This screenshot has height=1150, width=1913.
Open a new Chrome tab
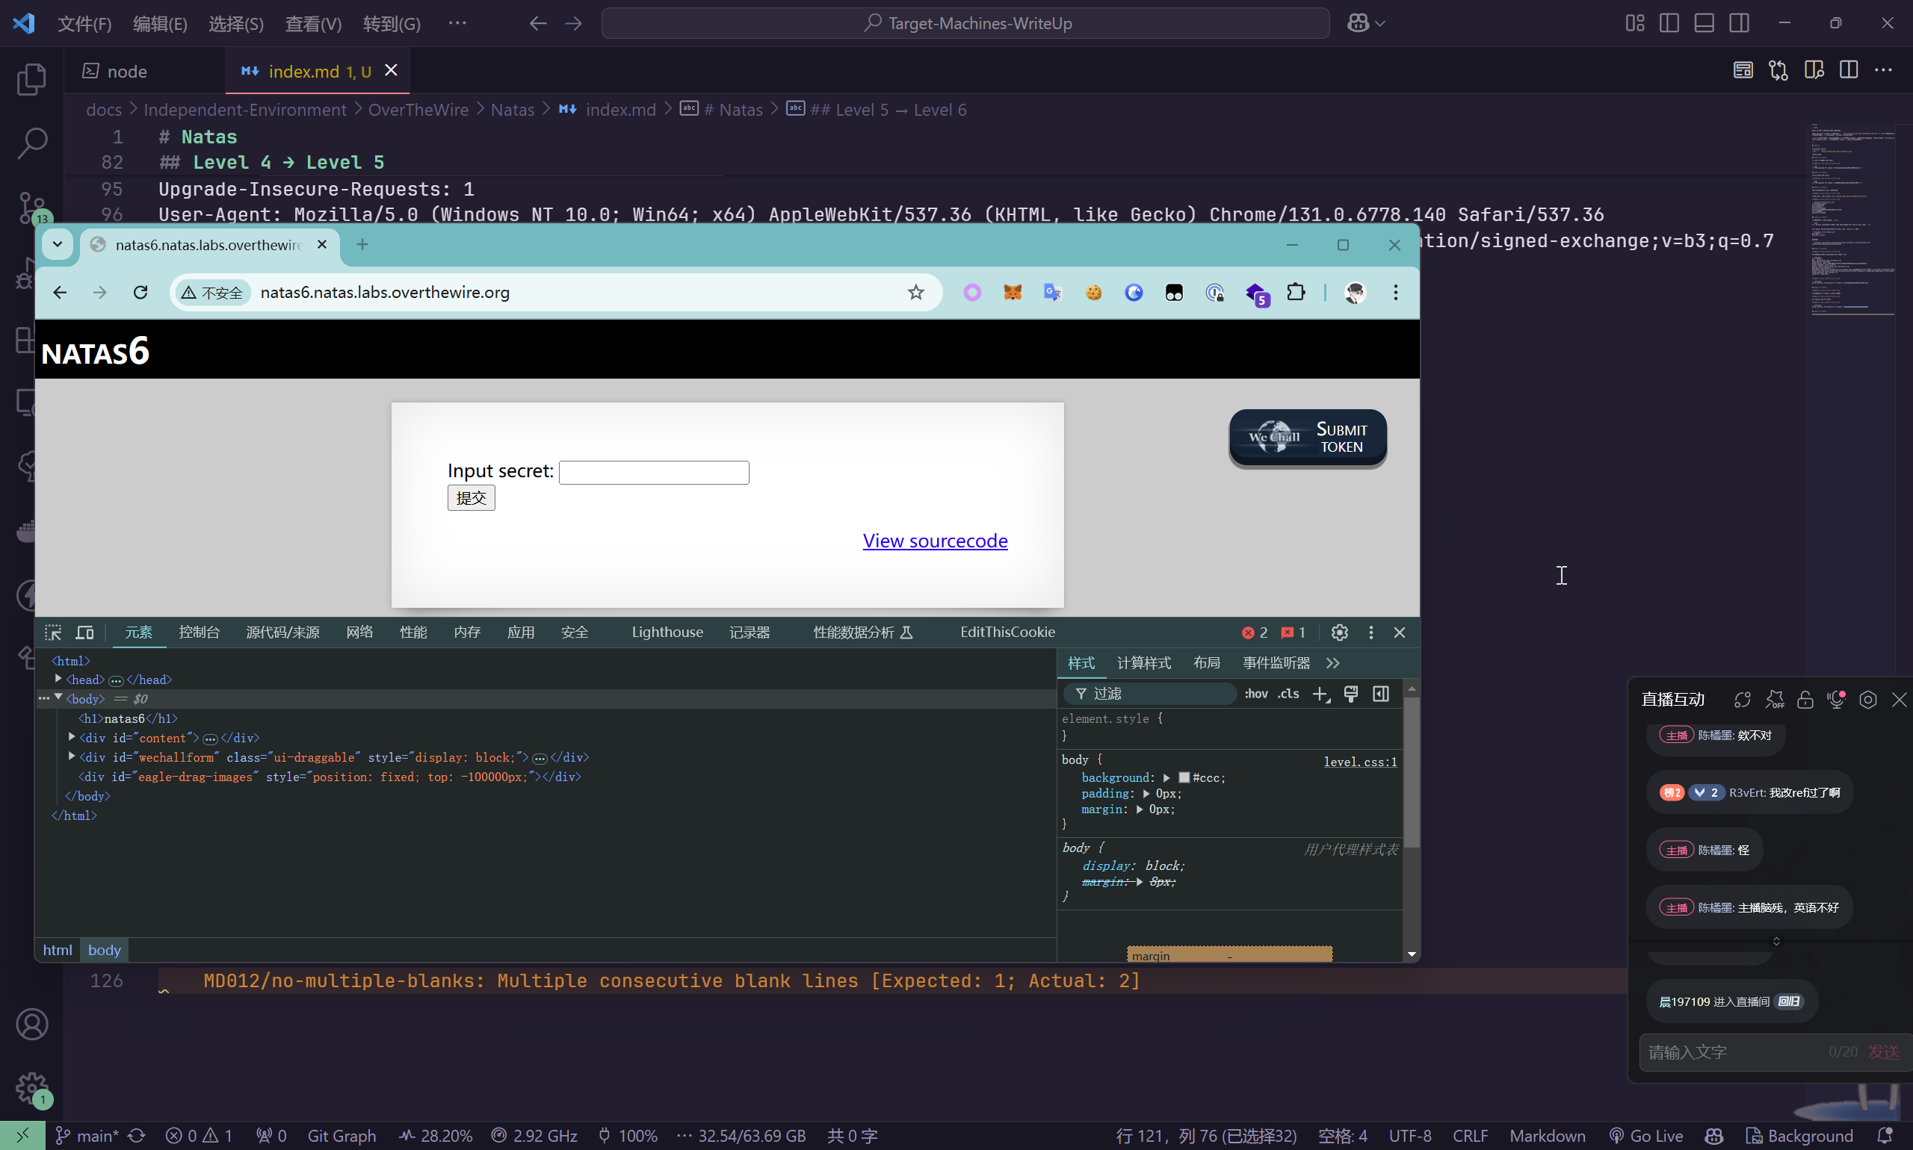pyautogui.click(x=362, y=245)
